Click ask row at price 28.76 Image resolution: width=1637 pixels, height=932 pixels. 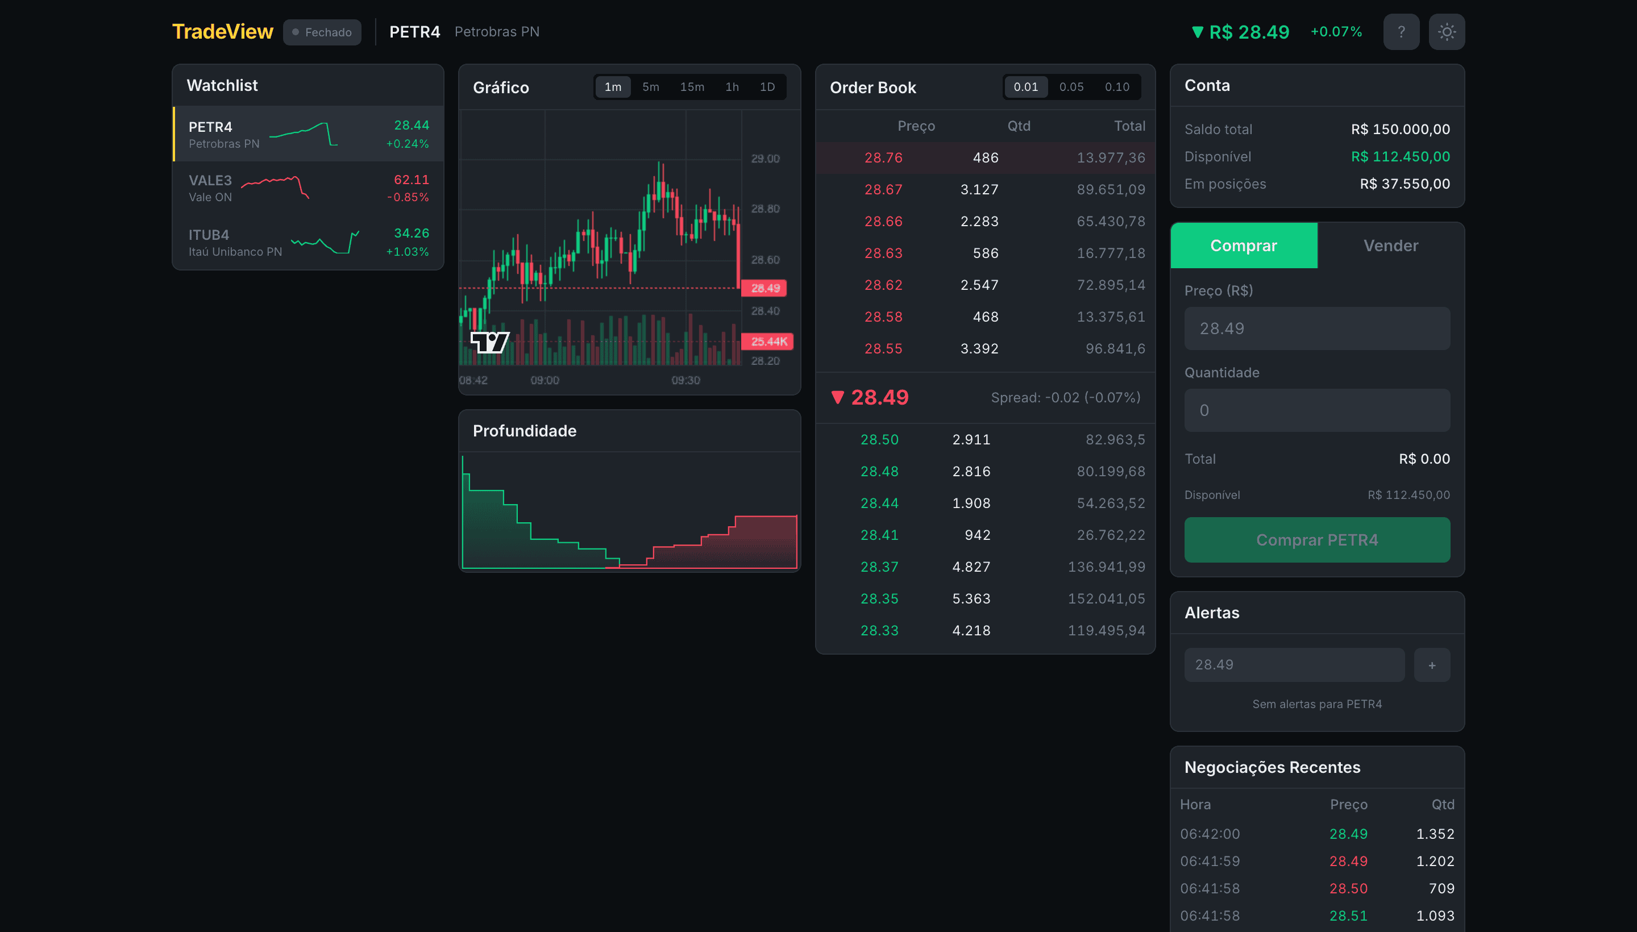pyautogui.click(x=985, y=158)
